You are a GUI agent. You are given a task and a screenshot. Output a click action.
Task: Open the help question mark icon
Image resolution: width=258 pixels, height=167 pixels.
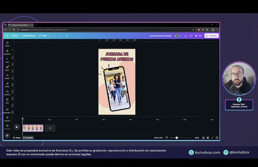coord(217,138)
